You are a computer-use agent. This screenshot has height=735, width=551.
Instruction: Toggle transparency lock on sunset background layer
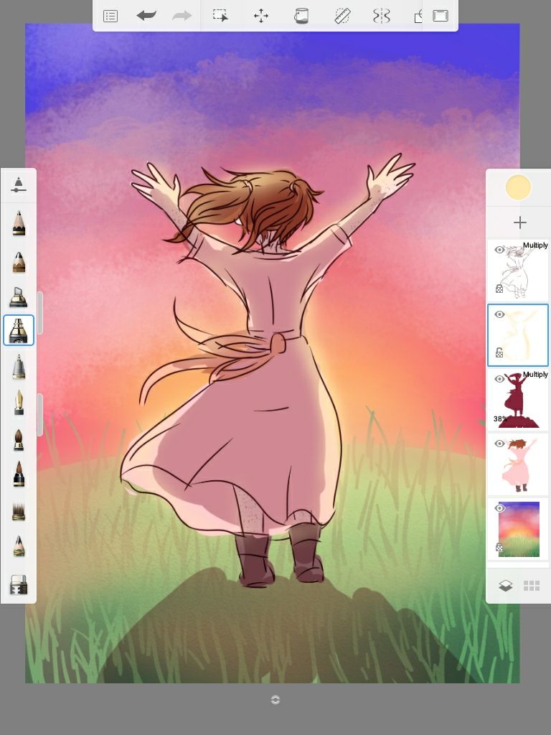tap(499, 547)
